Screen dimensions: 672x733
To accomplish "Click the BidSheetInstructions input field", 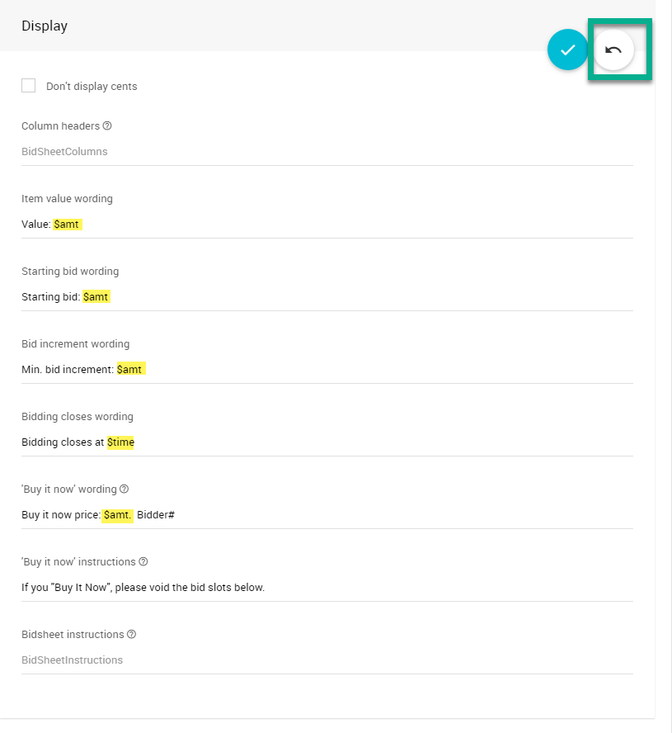I will click(x=327, y=660).
